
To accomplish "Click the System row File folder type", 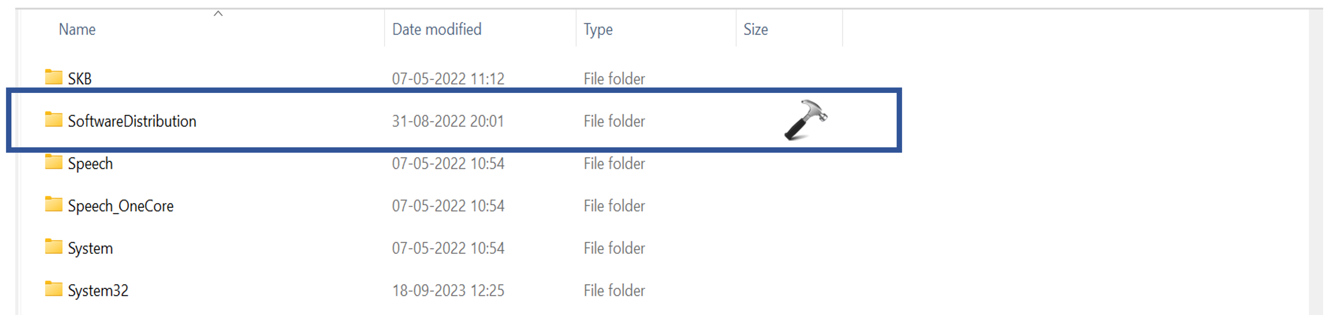I will [614, 248].
